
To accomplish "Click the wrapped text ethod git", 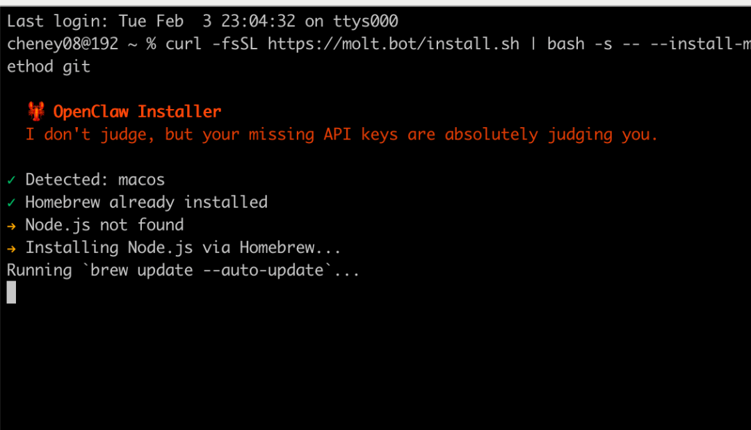I will (49, 67).
